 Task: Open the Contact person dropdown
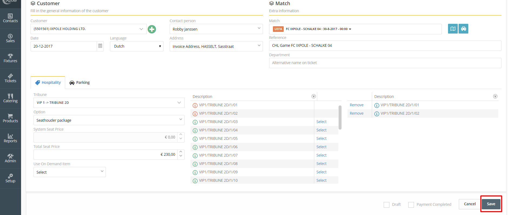click(216, 29)
